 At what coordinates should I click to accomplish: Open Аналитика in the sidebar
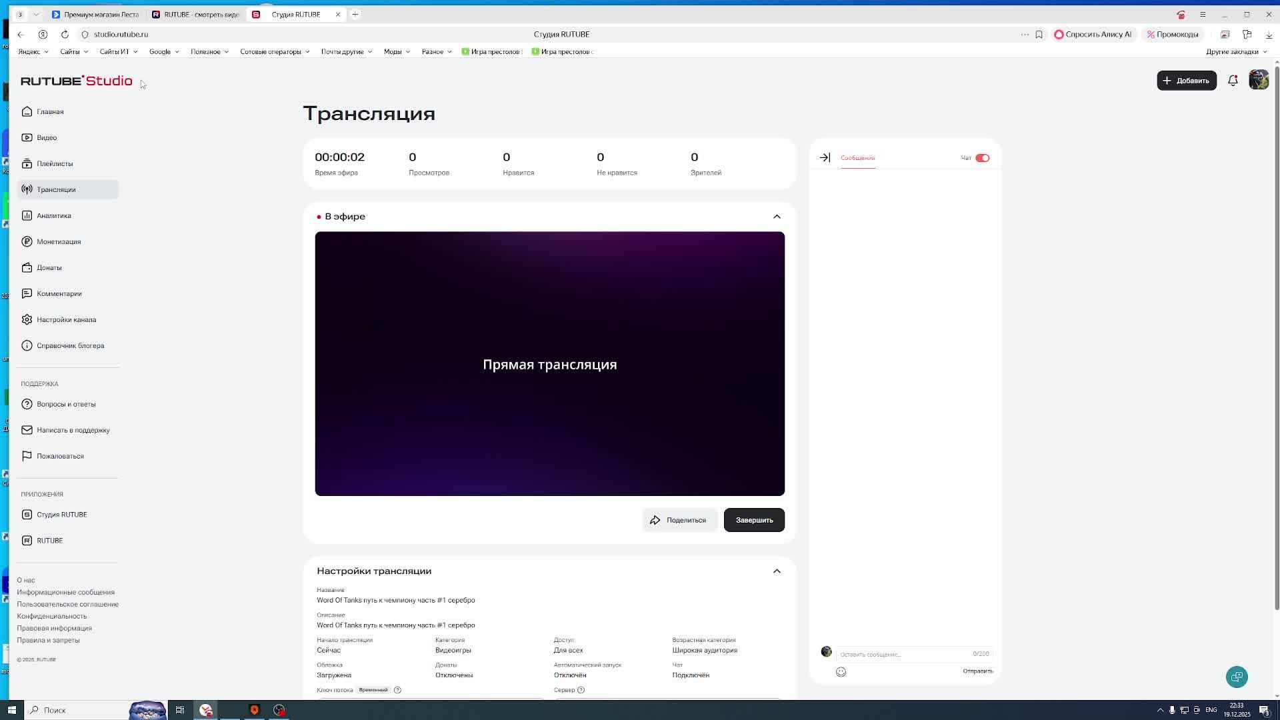pos(54,215)
